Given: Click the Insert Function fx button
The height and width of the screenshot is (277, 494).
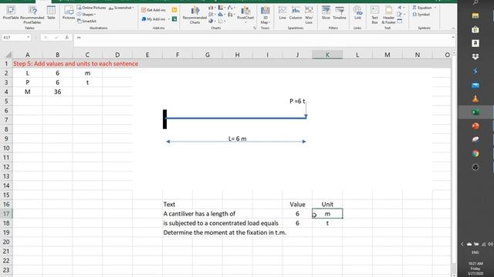Looking at the screenshot, I should pyautogui.click(x=67, y=38).
